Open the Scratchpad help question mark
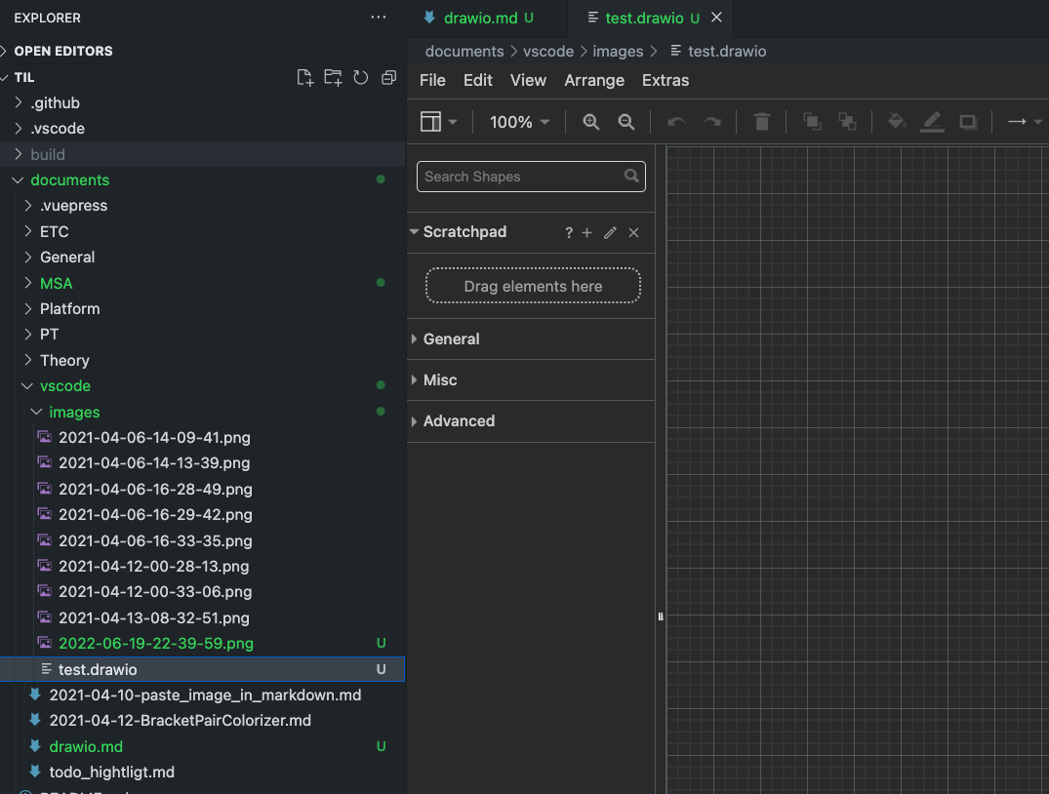 point(569,233)
